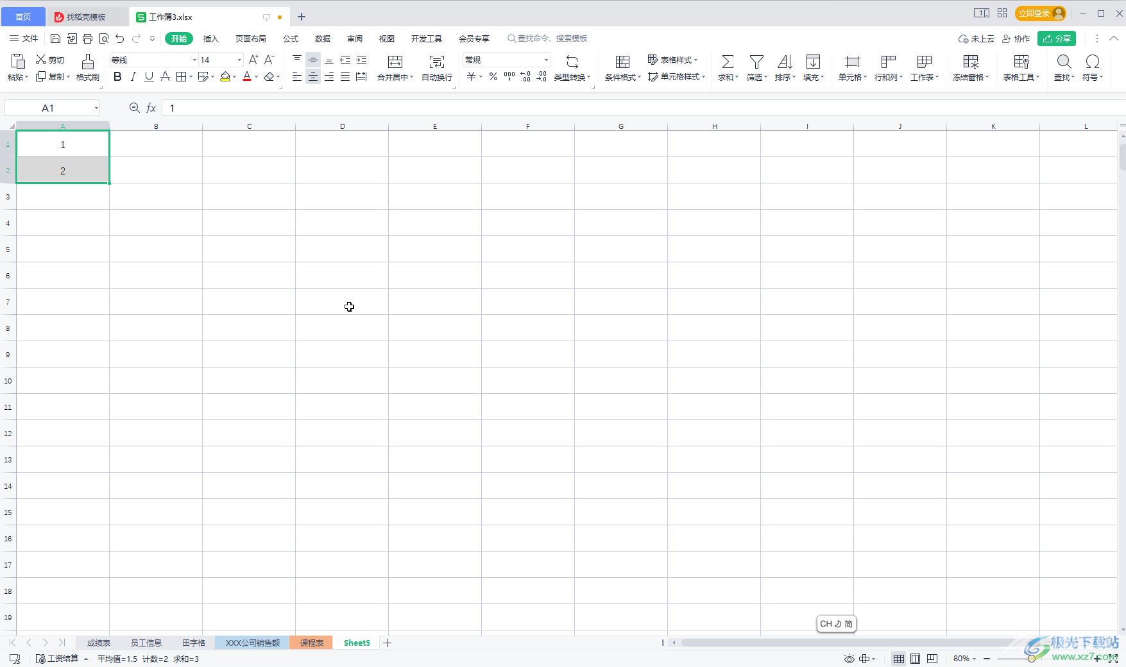Click the Paste clipboard icon
This screenshot has height=667, width=1126.
tap(18, 62)
